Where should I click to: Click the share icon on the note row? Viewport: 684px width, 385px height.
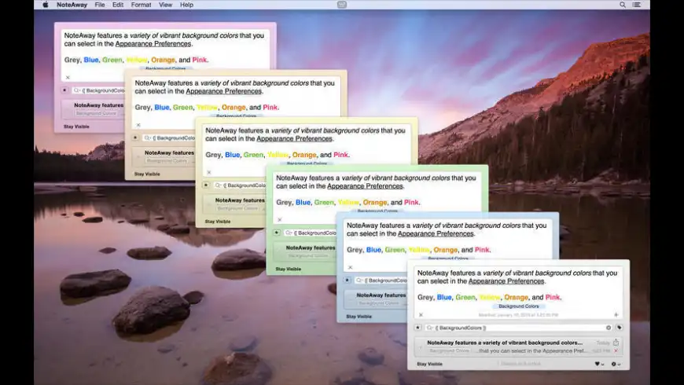point(616,343)
